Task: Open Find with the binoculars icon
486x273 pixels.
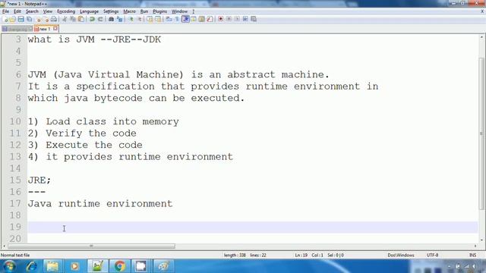Action: (112, 19)
